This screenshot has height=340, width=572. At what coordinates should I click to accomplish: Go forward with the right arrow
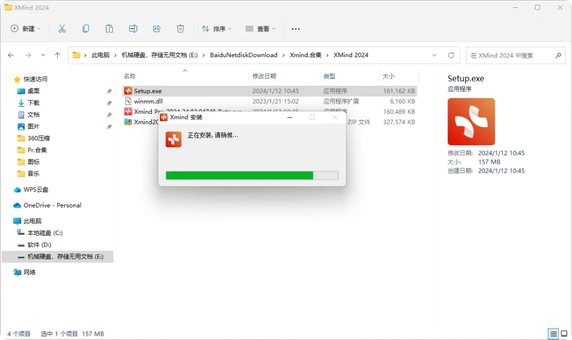28,55
